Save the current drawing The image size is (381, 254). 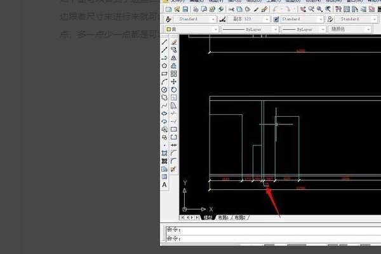(x=185, y=10)
